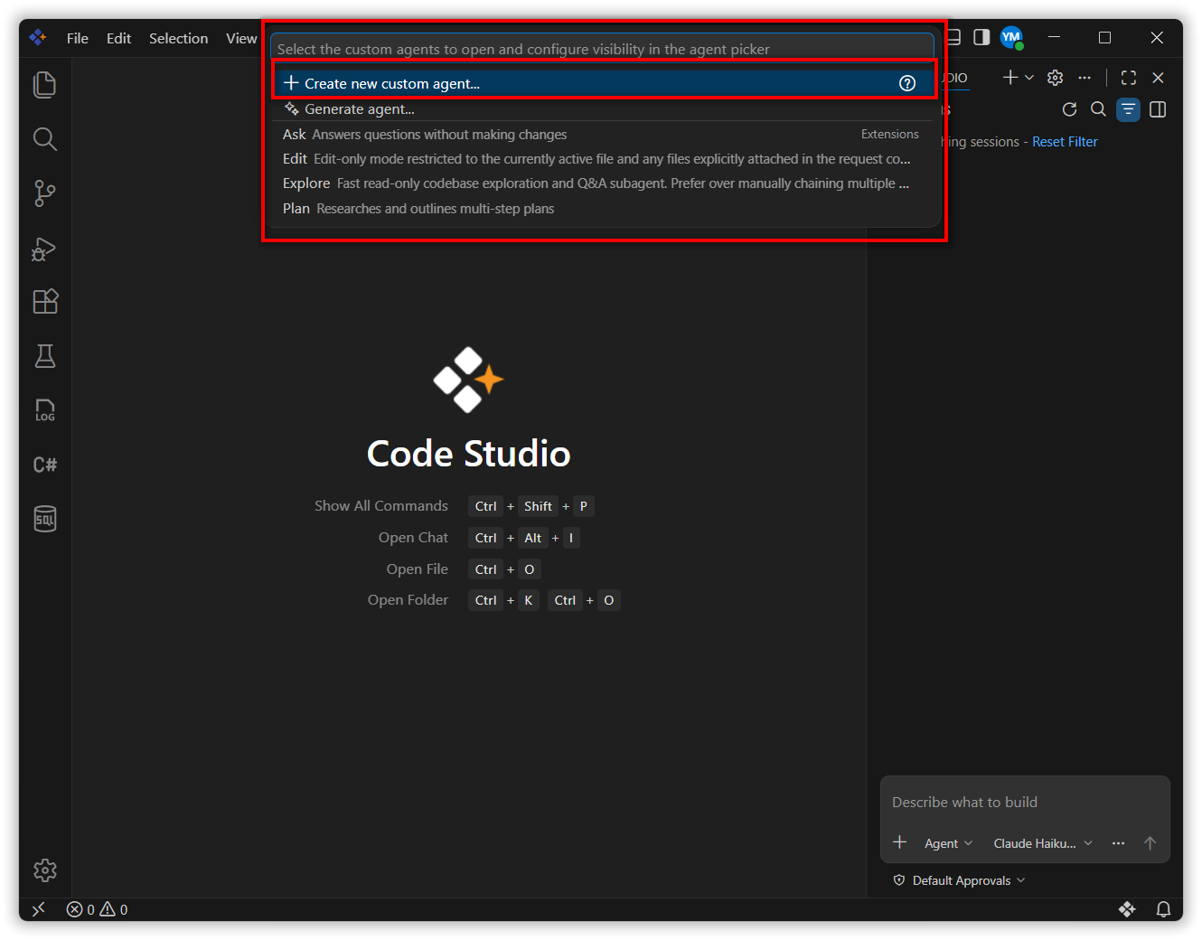
Task: Open chat settings gear in the chat panel
Action: pos(1055,78)
